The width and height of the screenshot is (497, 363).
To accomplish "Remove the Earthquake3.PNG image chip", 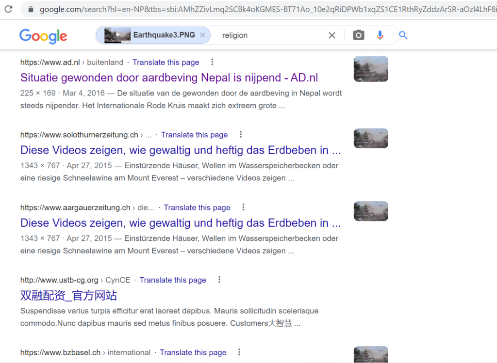I will (202, 35).
